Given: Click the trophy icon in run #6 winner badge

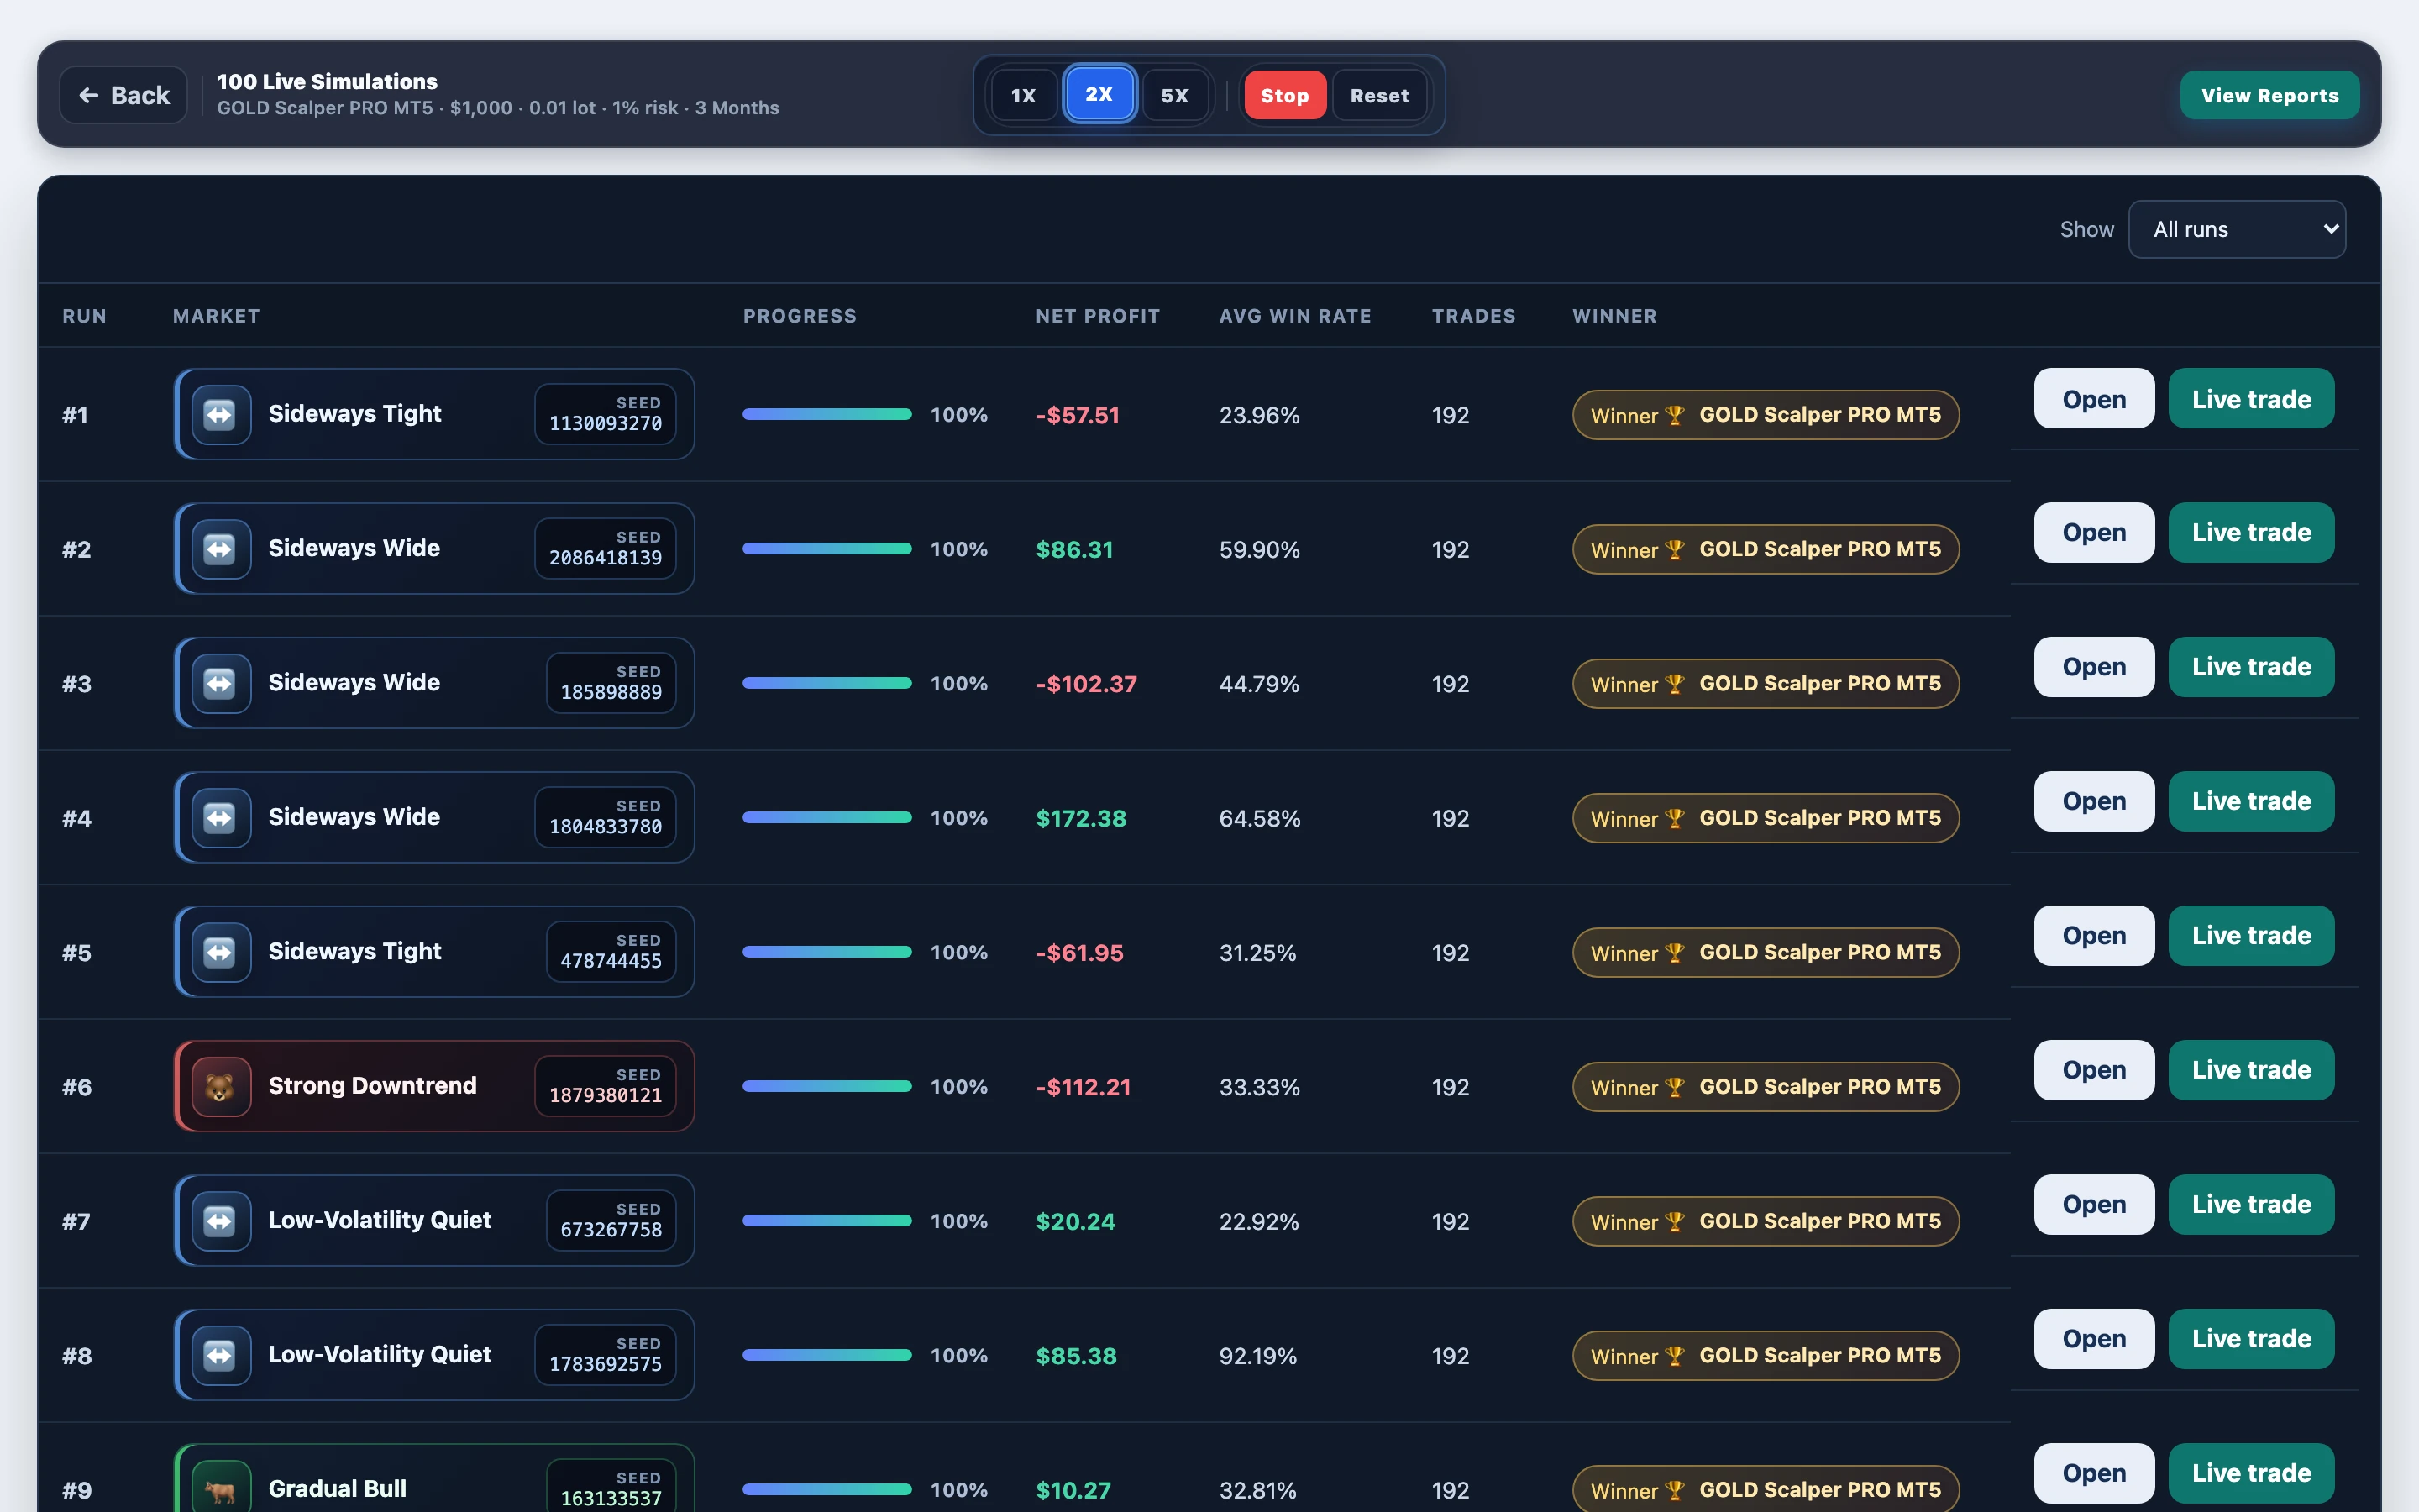Looking at the screenshot, I should pyautogui.click(x=1676, y=1087).
